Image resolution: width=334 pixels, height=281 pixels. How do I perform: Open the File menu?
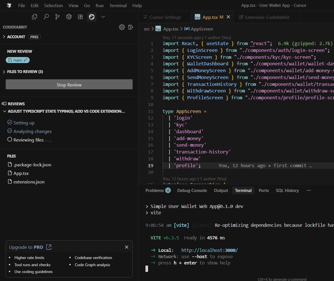click(21, 5)
